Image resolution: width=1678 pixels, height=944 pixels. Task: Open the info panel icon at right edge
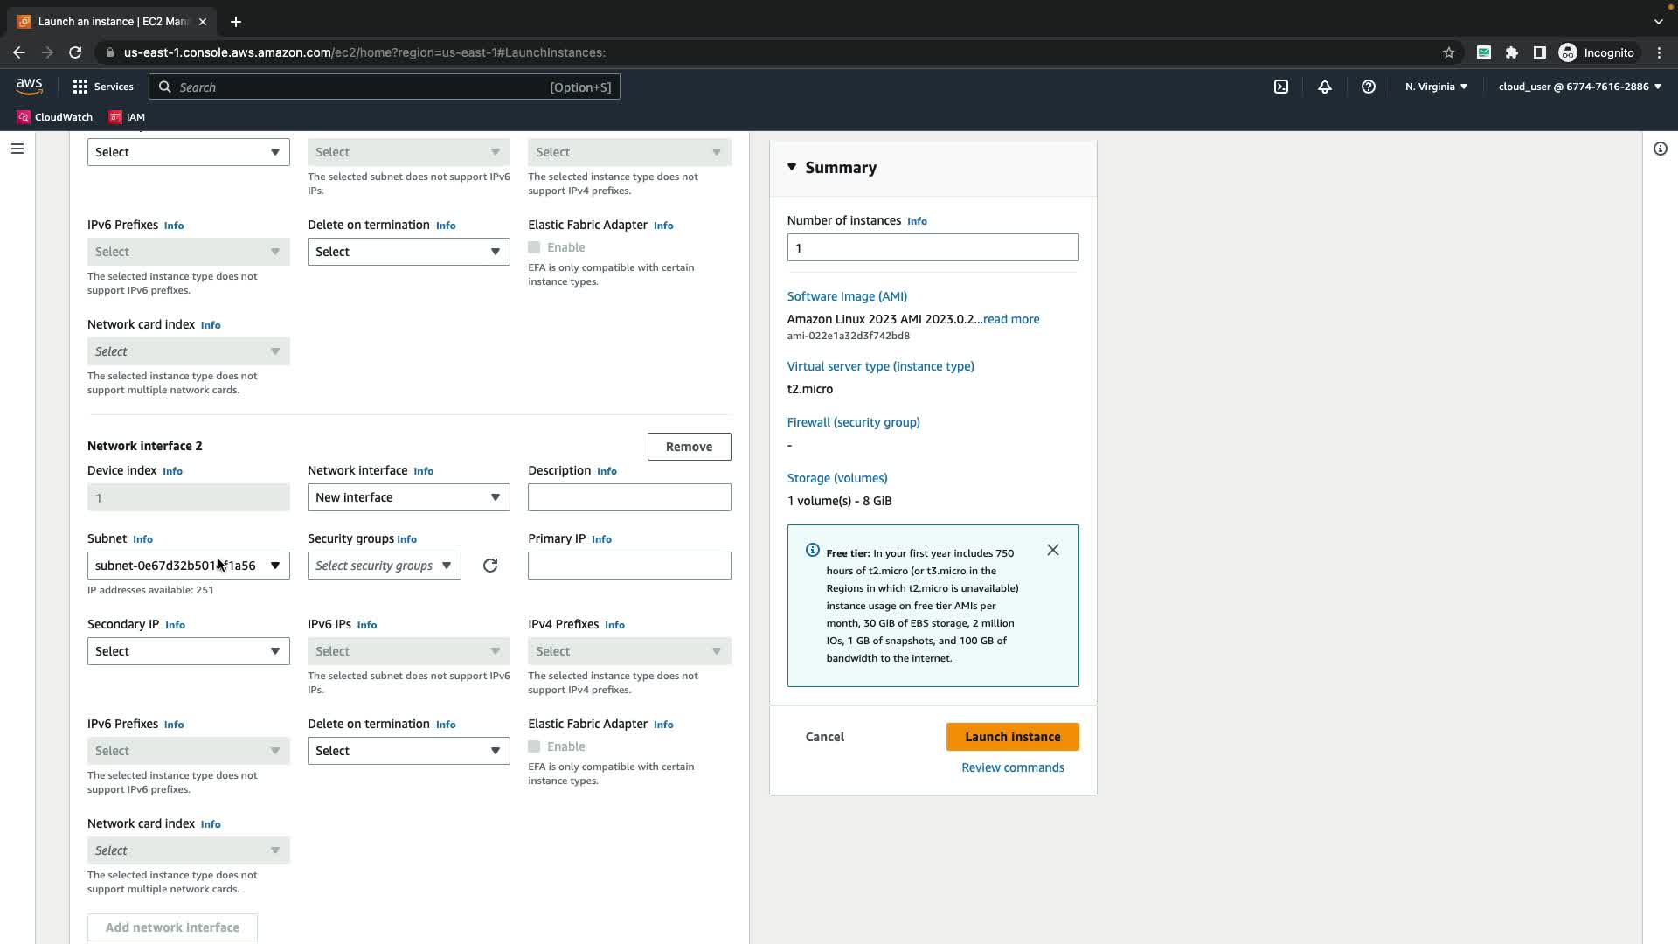1660,149
